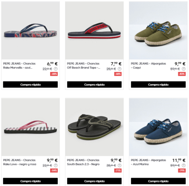This screenshot has width=189, height=186.
Task: Open the price info icon for Alpargatas Caqui
Action: point(183,69)
